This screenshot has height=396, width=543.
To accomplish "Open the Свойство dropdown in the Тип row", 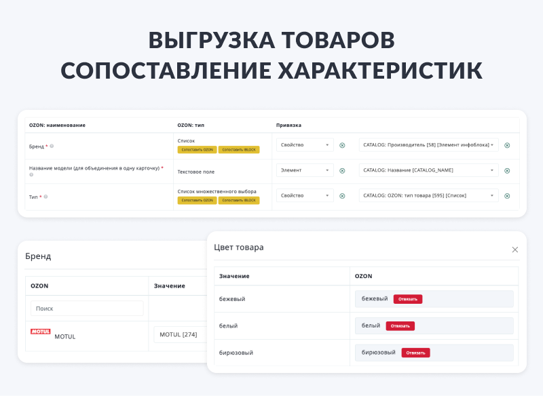I will pyautogui.click(x=305, y=195).
